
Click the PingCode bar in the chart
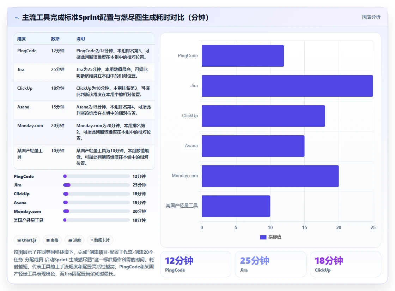pos(243,56)
